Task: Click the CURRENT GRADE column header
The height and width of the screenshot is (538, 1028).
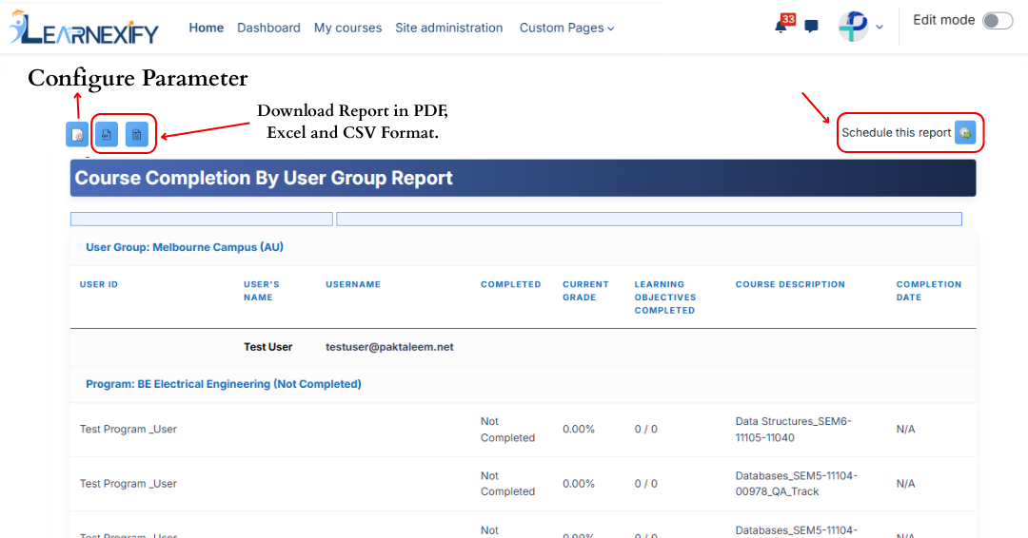Action: coord(585,291)
